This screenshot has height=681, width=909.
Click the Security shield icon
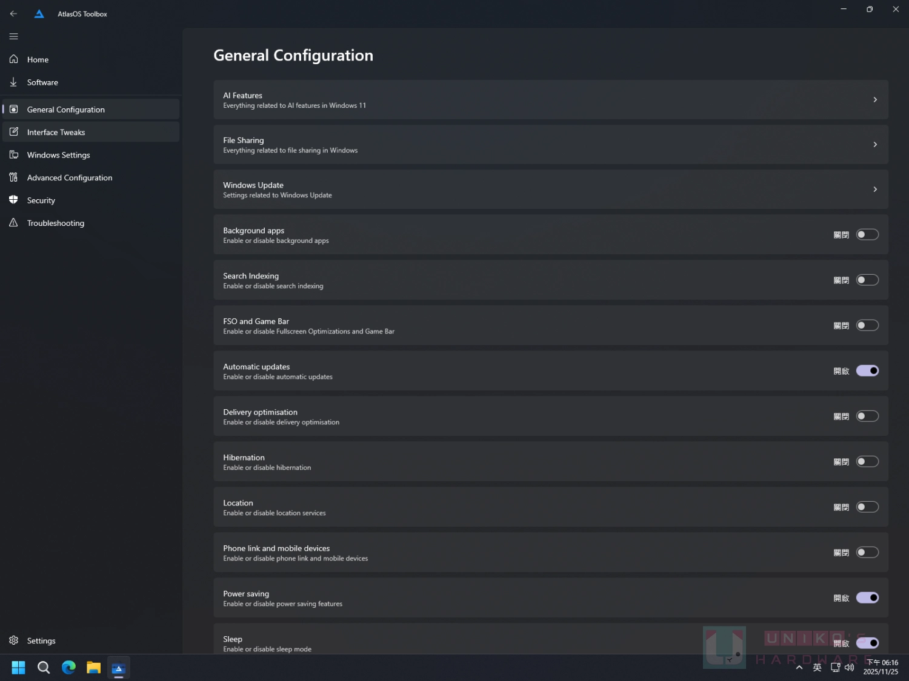(x=13, y=200)
